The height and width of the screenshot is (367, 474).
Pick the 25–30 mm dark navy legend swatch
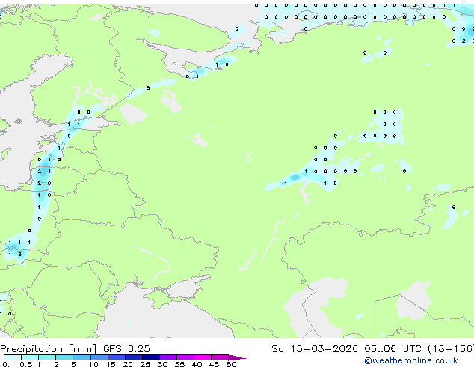click(151, 357)
